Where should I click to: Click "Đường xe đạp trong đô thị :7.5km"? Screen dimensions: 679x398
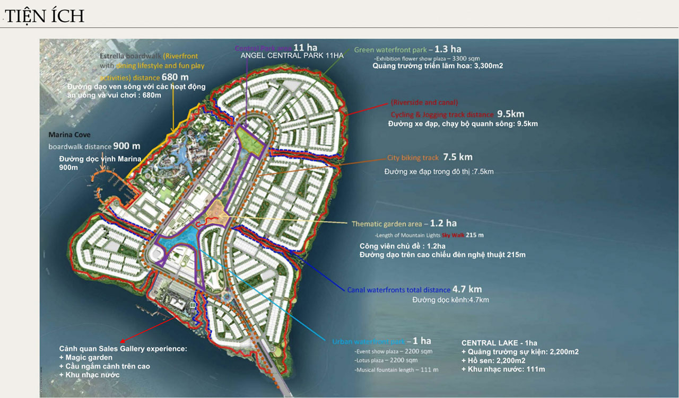coord(439,172)
